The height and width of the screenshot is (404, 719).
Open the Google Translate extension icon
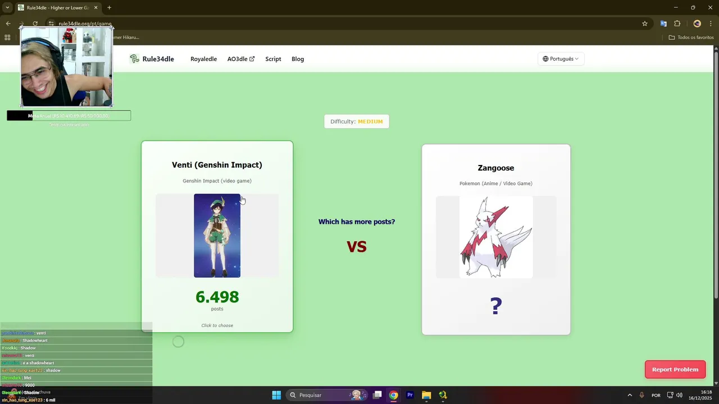coord(663,24)
